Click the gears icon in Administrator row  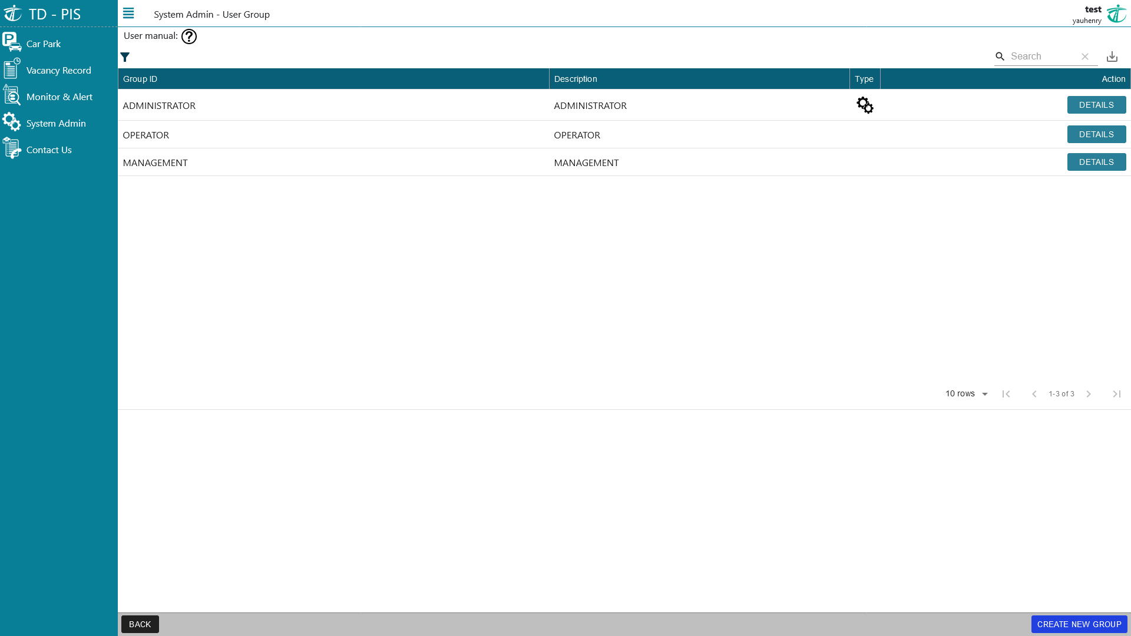(865, 105)
